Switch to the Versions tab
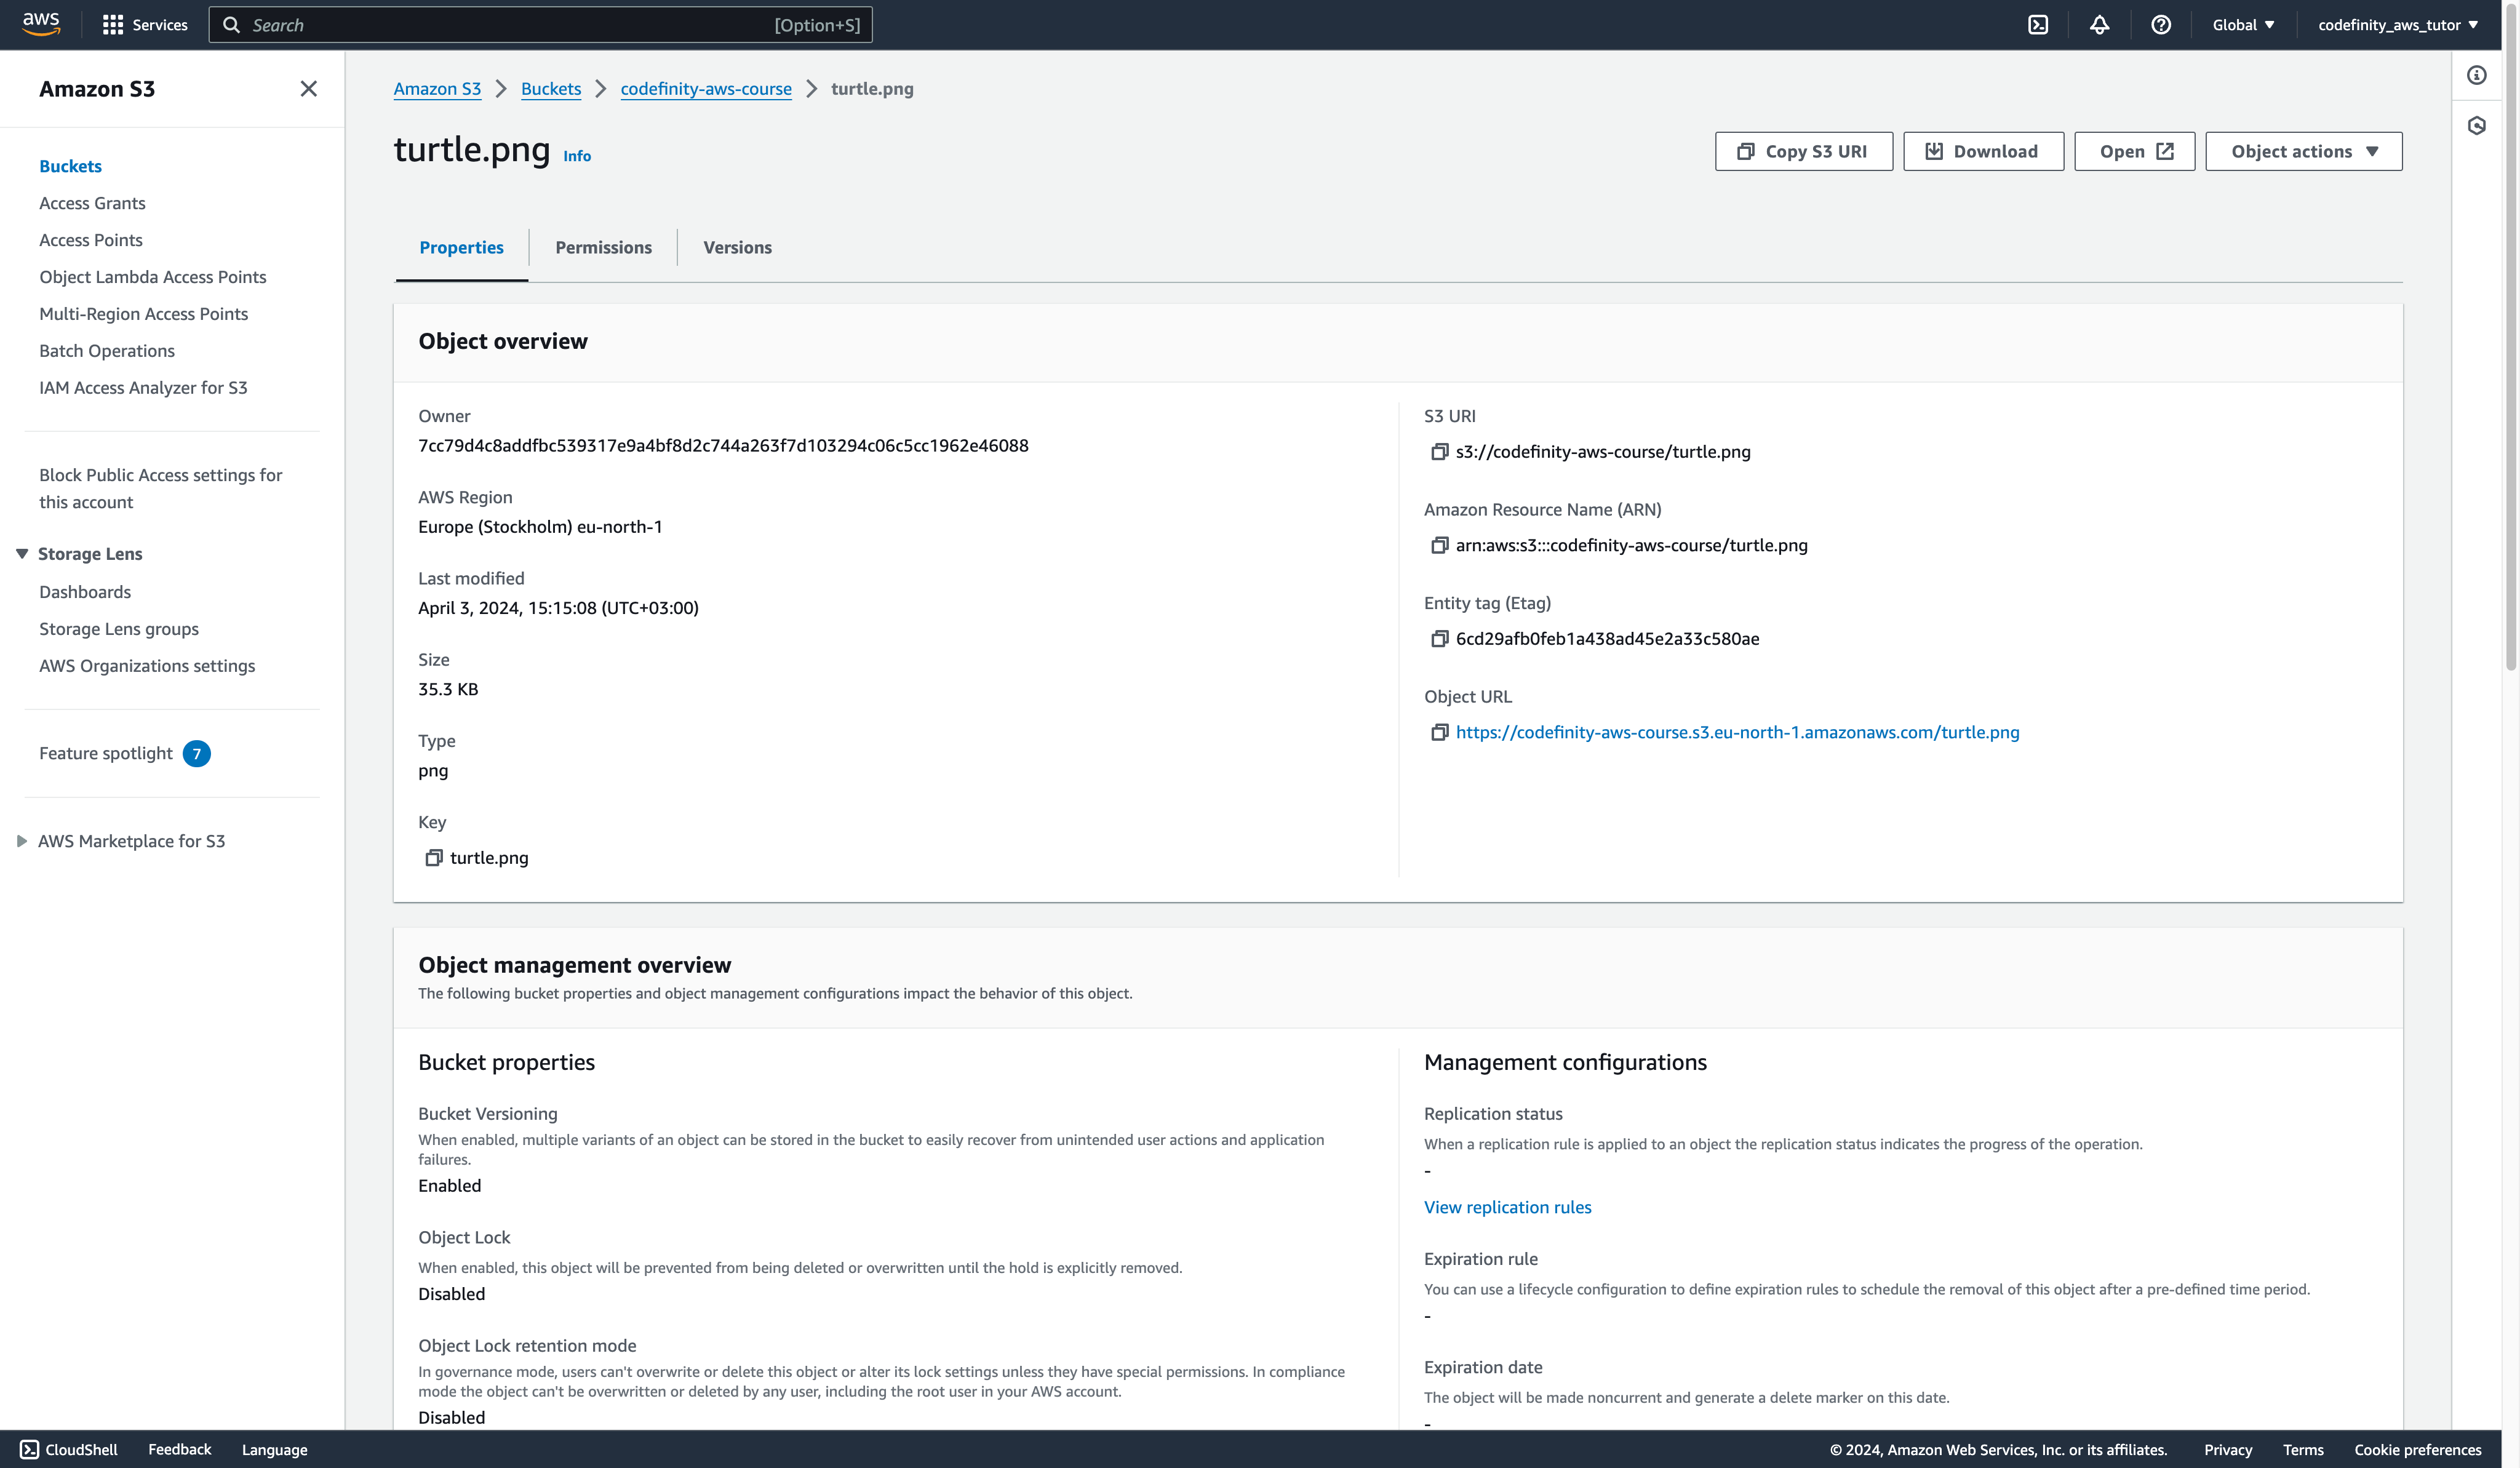2520x1468 pixels. [x=737, y=247]
